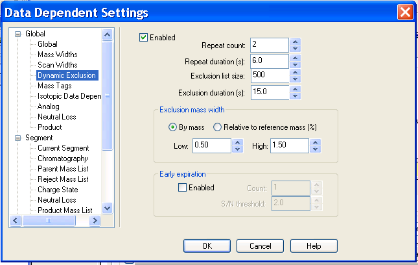The width and height of the screenshot is (418, 265).
Task: Increase the Low mass width value
Action: click(237, 142)
